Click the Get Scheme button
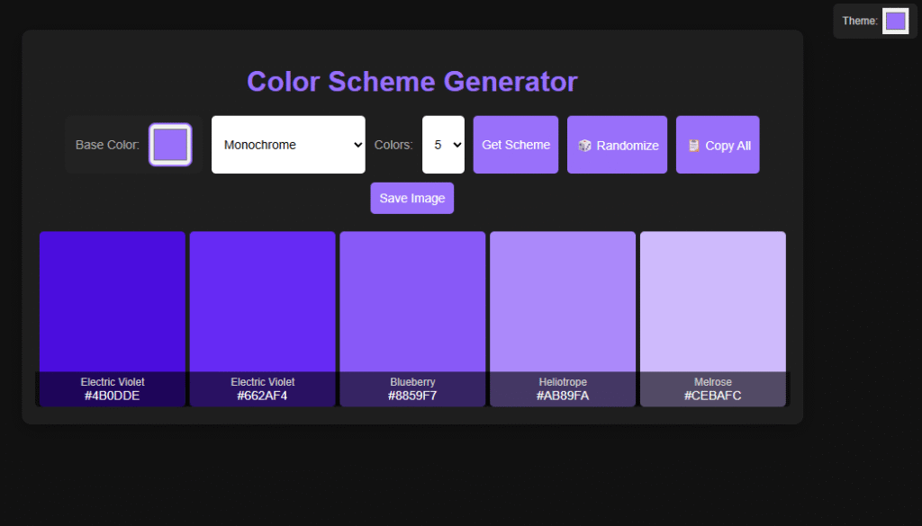 [x=515, y=144]
